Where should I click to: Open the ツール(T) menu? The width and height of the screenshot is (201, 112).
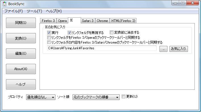coord(34,11)
